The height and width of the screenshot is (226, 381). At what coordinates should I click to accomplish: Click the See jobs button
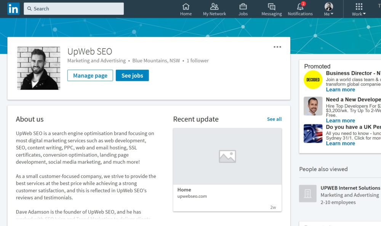[x=132, y=75]
